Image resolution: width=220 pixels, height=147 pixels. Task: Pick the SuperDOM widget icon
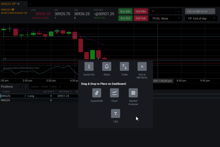[97, 93]
